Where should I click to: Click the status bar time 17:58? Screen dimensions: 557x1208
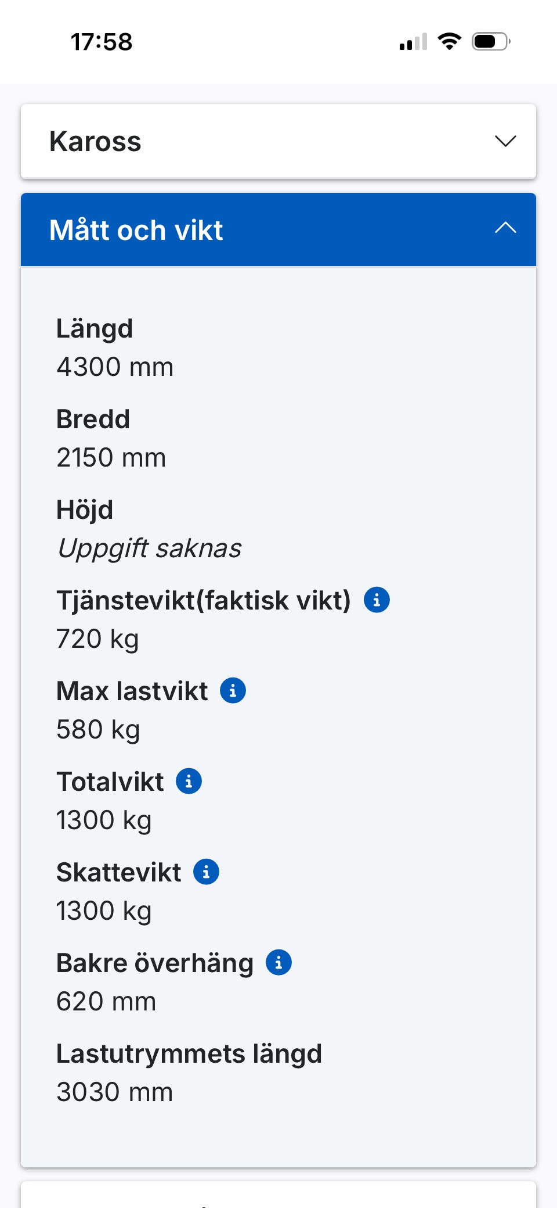(102, 42)
